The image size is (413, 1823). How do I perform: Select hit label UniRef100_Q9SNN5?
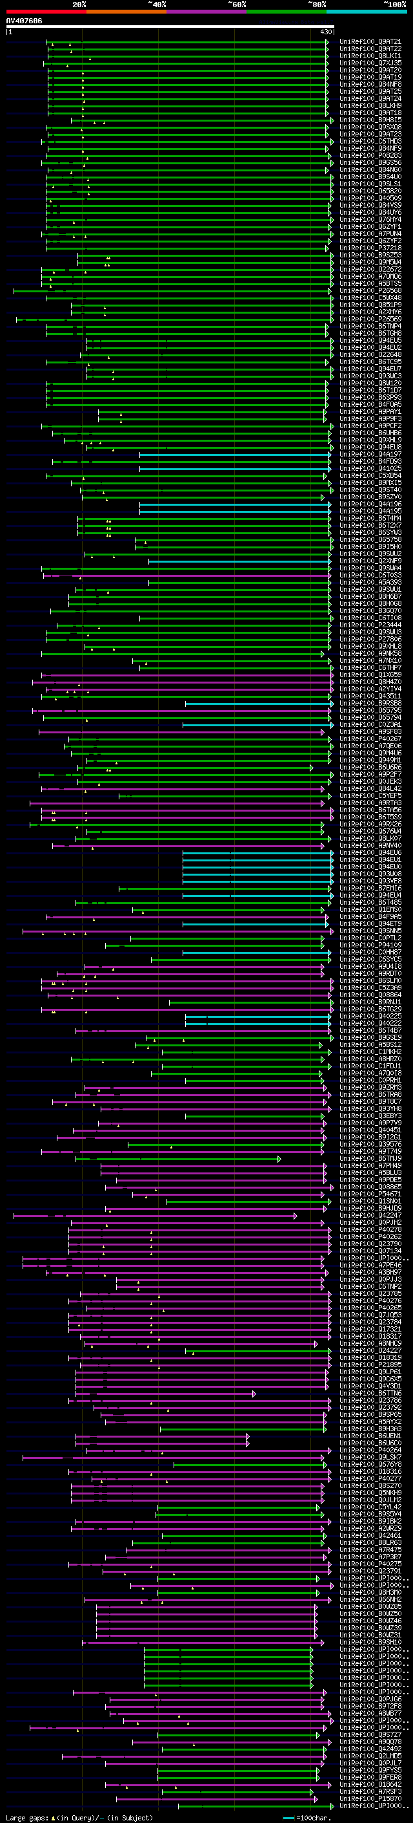tap(370, 931)
